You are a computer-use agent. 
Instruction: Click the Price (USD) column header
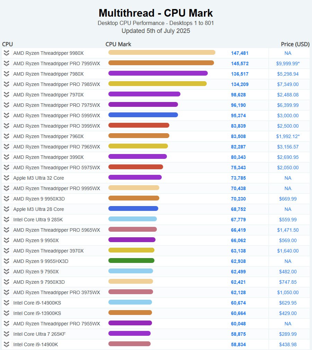coord(295,44)
